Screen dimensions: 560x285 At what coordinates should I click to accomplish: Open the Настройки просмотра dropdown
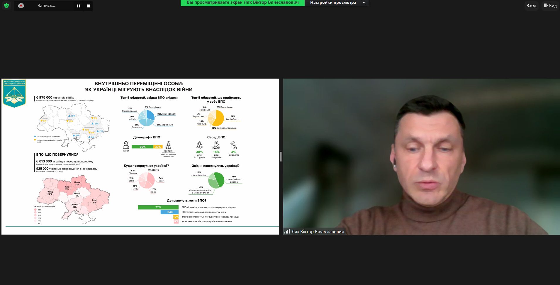[x=333, y=3]
